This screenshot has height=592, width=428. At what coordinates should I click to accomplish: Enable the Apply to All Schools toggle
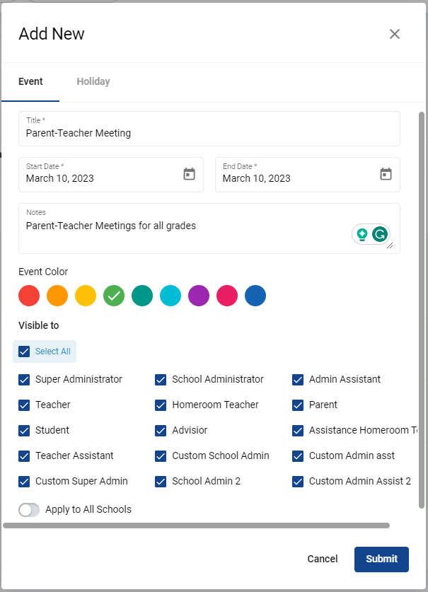[29, 509]
